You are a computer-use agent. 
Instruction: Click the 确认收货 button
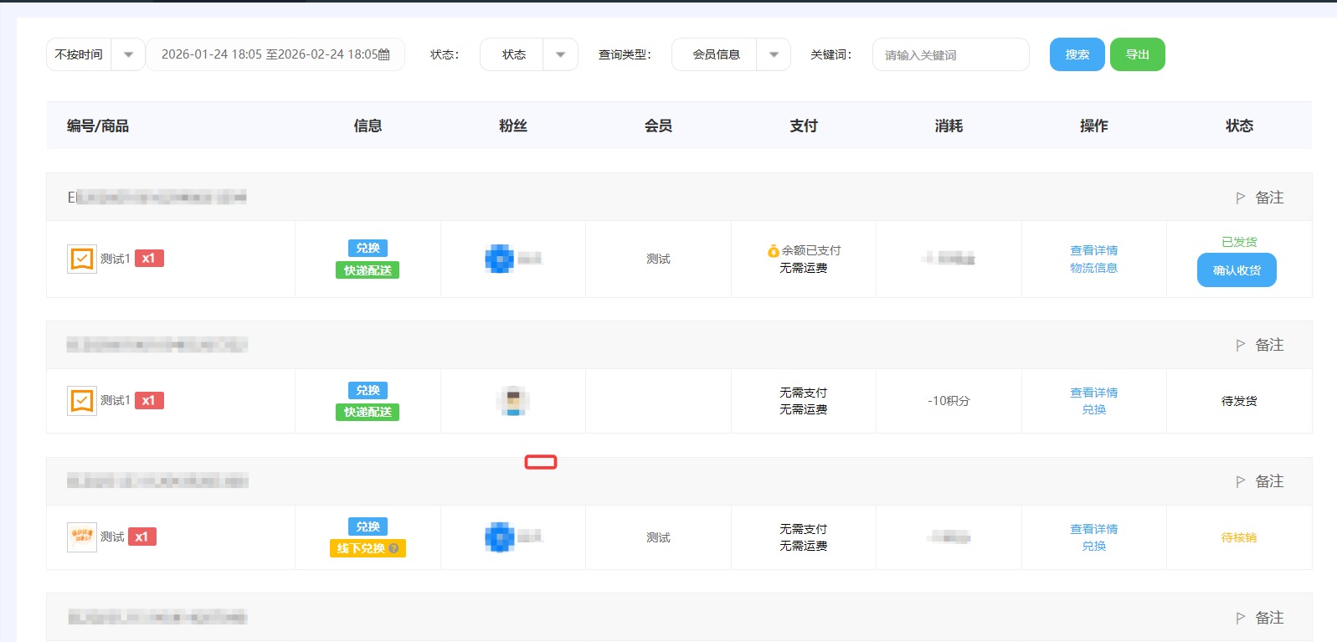pyautogui.click(x=1237, y=270)
